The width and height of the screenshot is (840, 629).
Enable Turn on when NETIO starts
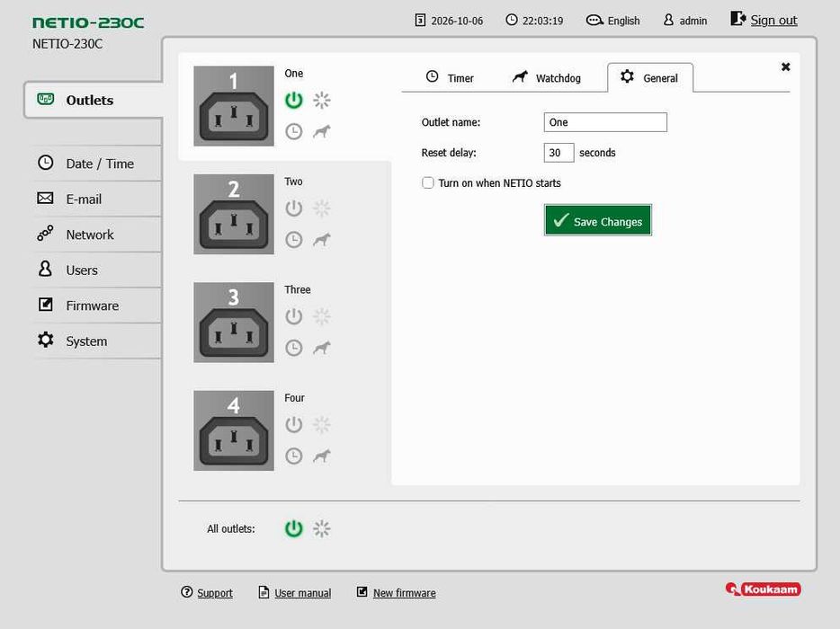pos(427,183)
